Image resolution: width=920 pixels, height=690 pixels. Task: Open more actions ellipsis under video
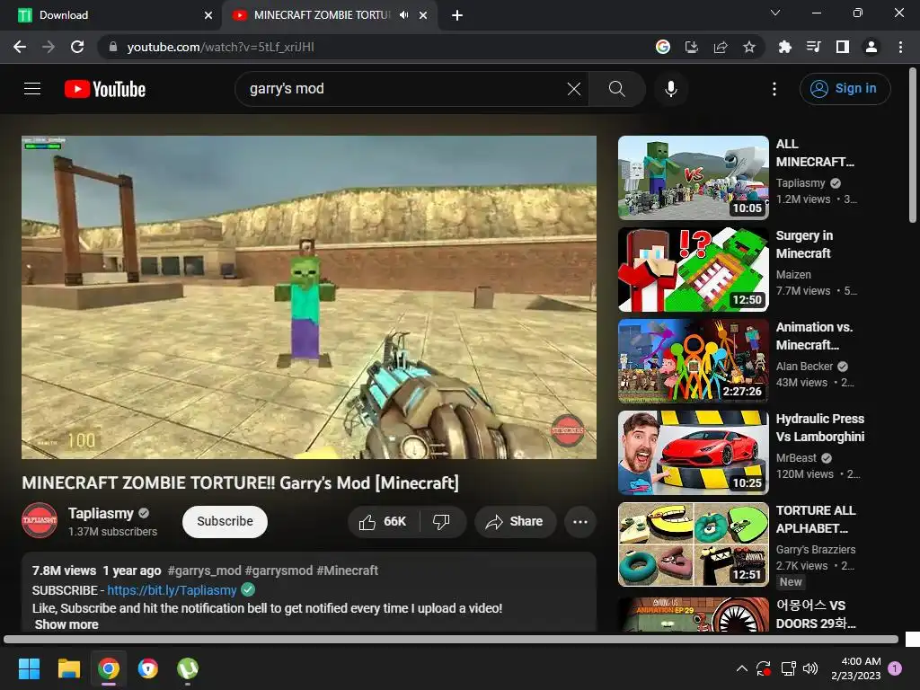tap(580, 522)
